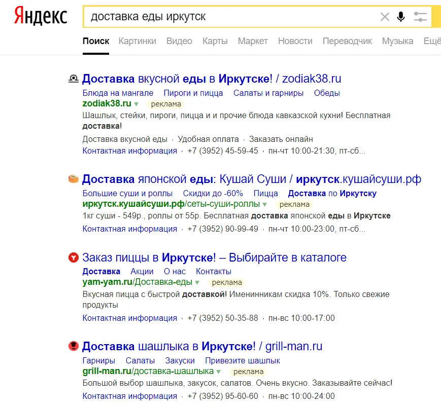
Task: Open Закуски sitelink
Action: 180,360
